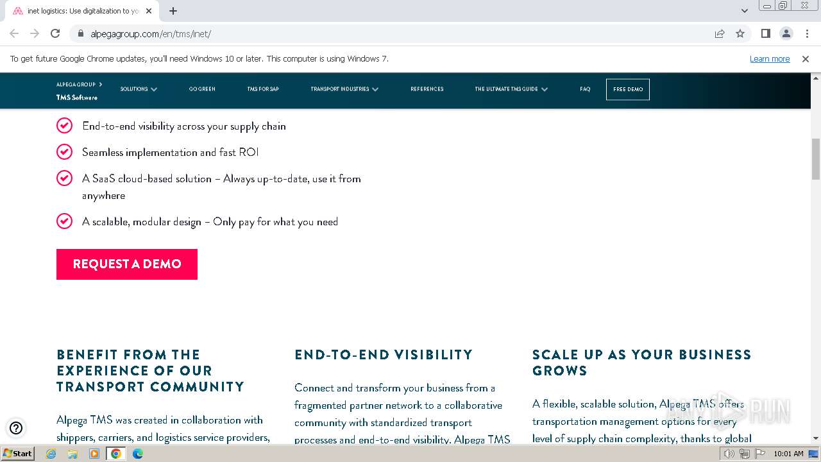Open the tab search chevron
Viewport: 821px width, 462px height.
pos(745,11)
